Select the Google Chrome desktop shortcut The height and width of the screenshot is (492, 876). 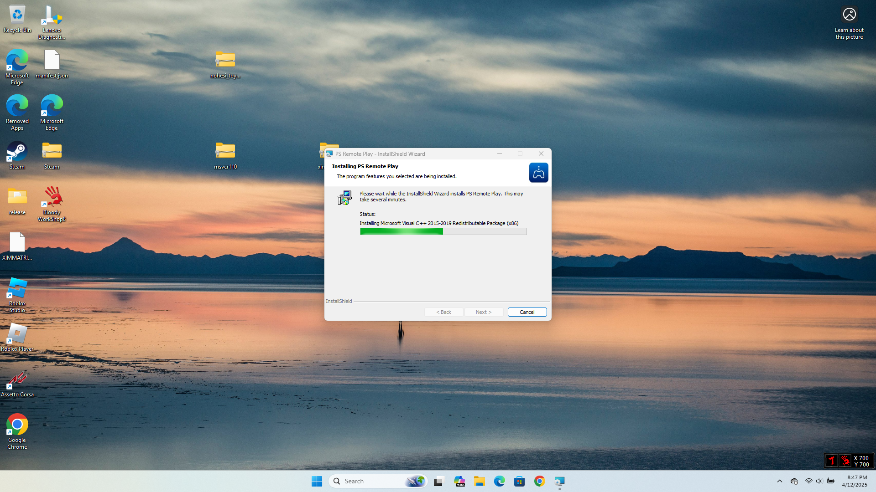pos(17,431)
